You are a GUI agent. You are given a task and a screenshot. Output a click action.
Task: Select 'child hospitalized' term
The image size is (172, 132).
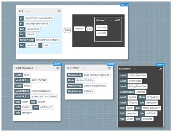pyautogui.click(x=41, y=91)
